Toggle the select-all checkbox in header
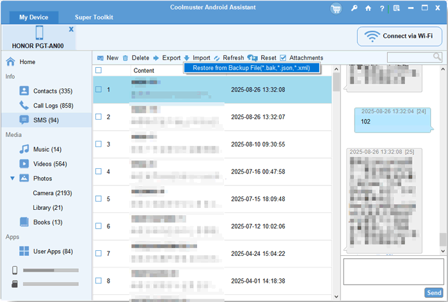This screenshot has height=302, width=448. pos(99,70)
